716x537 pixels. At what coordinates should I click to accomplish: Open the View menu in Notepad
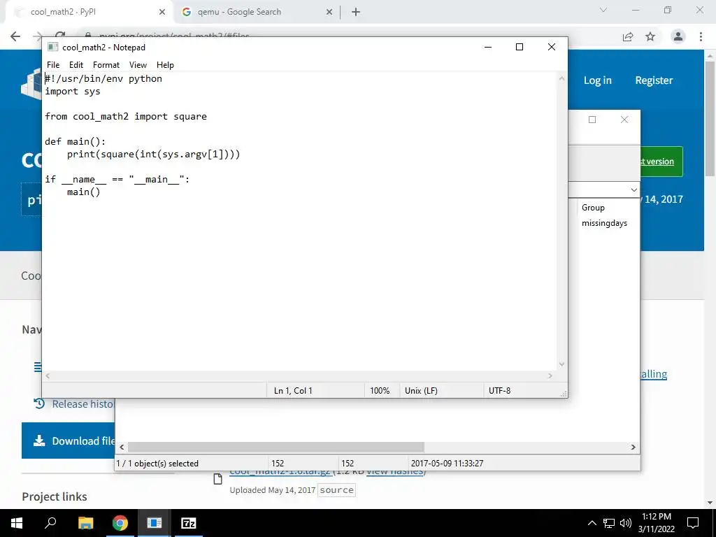138,65
